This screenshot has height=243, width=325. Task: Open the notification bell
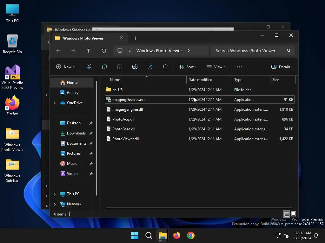[316, 235]
